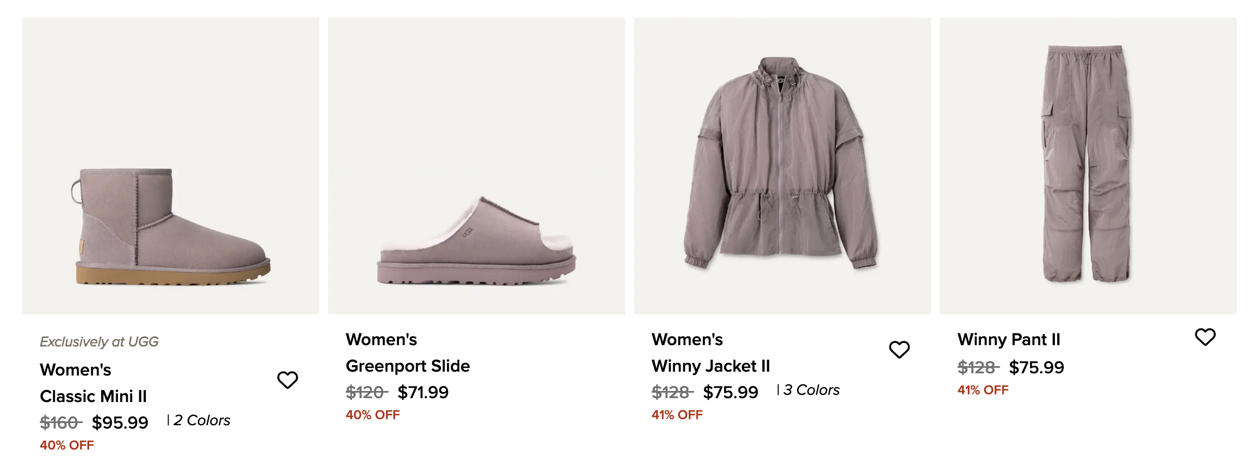Viewport: 1248px width, 465px height.
Task: Go to the Women's Winny Jacket II title link
Action: 710,352
